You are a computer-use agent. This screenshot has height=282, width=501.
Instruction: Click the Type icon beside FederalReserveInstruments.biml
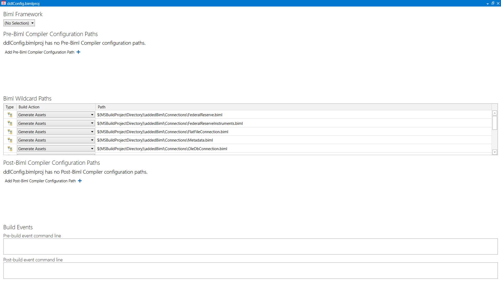10,123
